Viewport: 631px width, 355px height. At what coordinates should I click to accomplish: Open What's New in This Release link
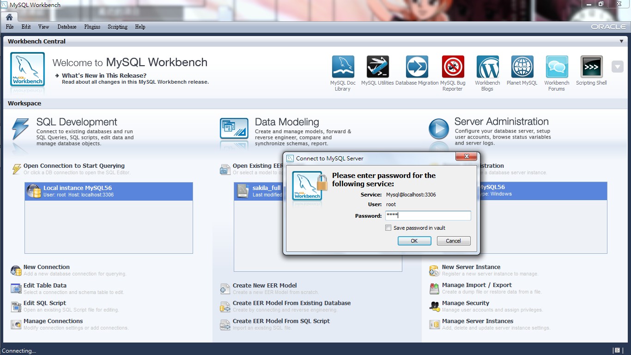point(104,75)
